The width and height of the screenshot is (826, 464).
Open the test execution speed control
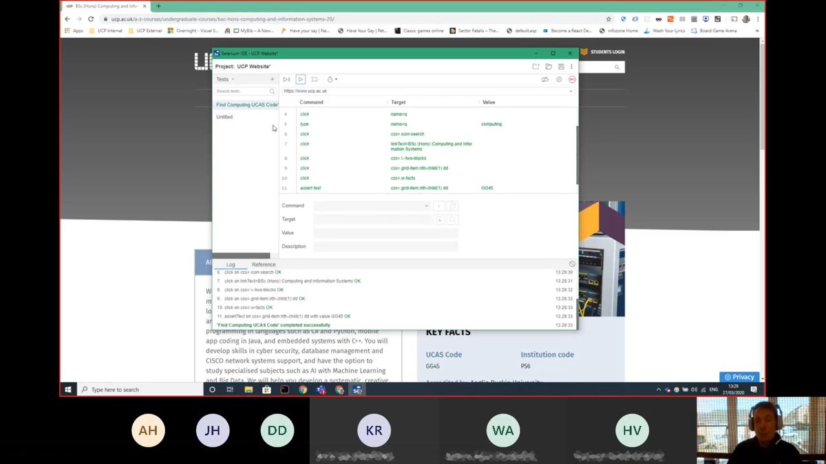tap(332, 80)
